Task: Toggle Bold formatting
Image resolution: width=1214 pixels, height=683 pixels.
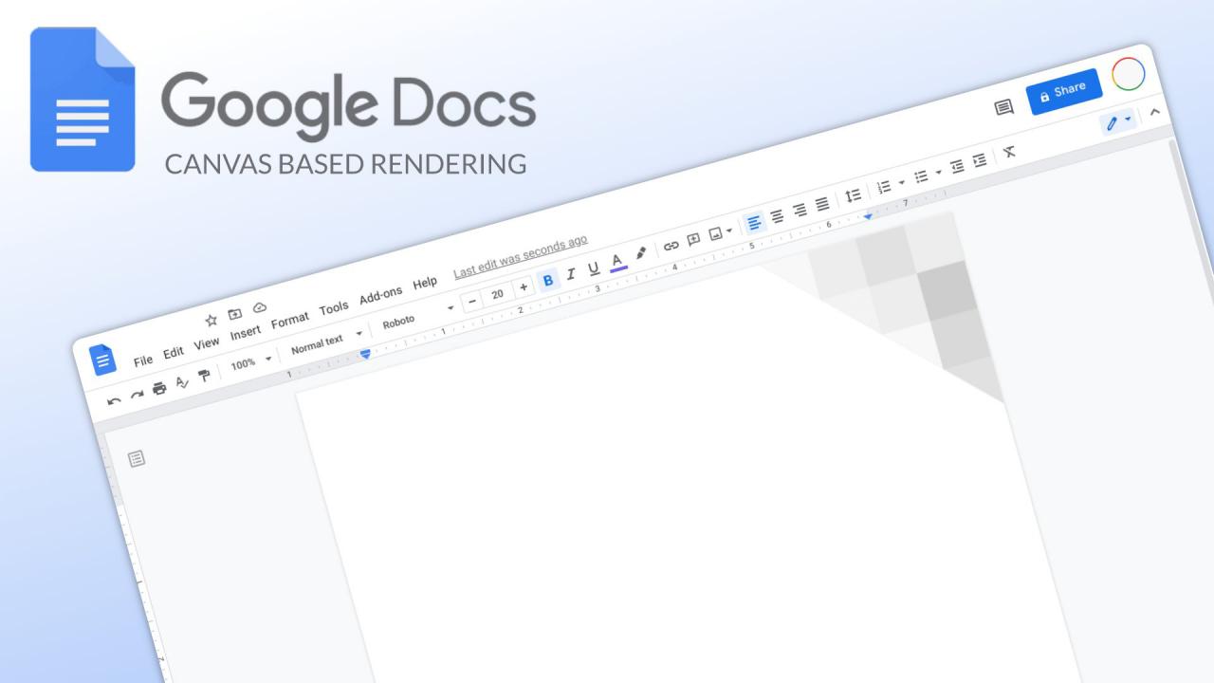Action: tap(548, 280)
